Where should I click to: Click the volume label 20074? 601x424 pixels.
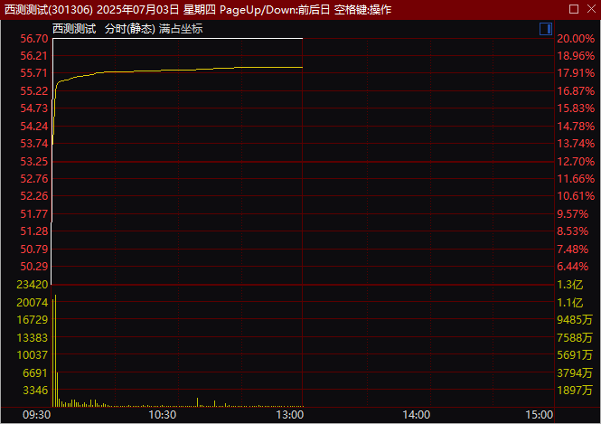pyautogui.click(x=33, y=303)
